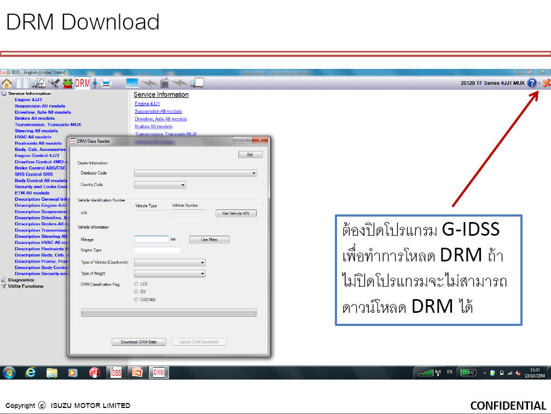Open the Driveline, Axle All models link
This screenshot has width=551, height=414.
[x=160, y=119]
